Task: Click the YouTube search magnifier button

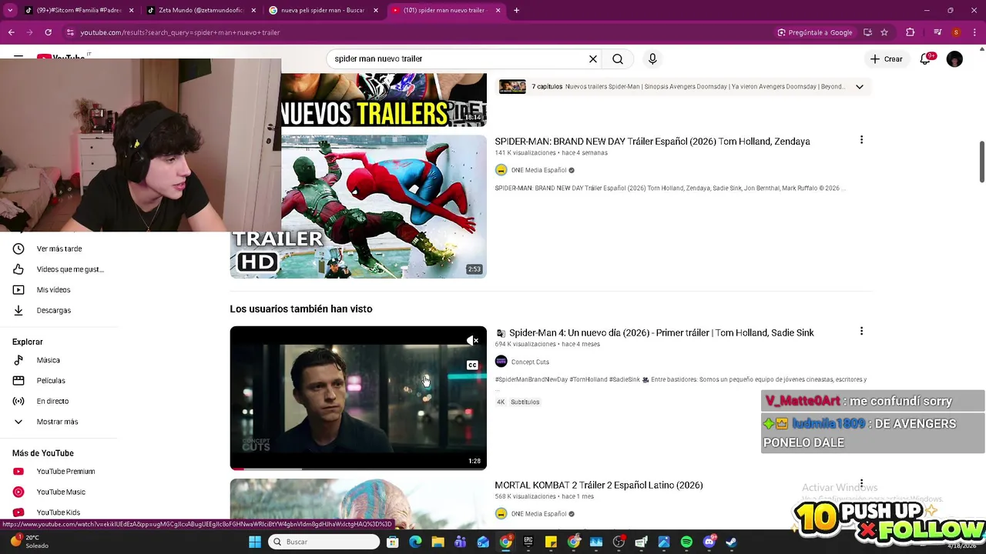Action: point(618,58)
